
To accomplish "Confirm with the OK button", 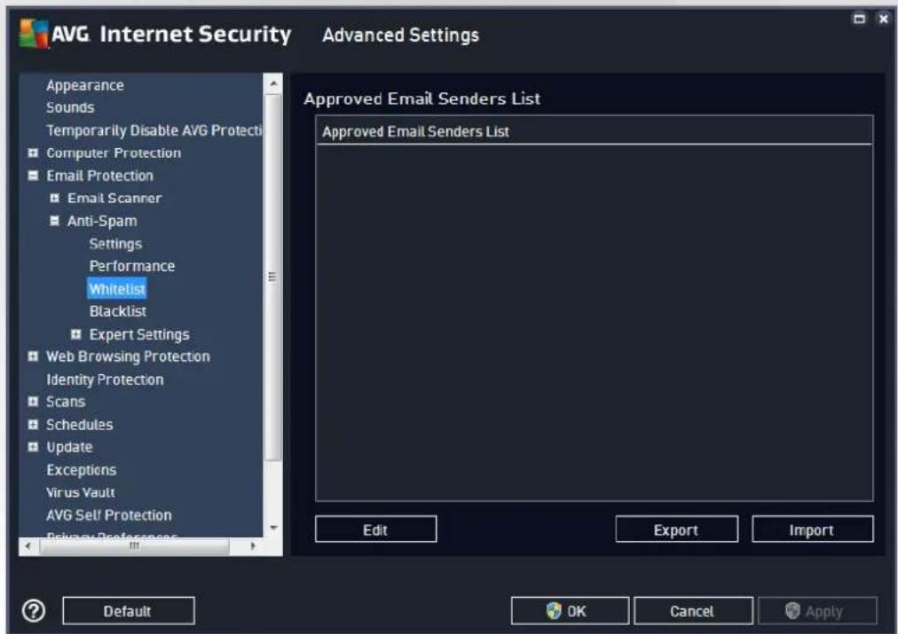I will 570,611.
